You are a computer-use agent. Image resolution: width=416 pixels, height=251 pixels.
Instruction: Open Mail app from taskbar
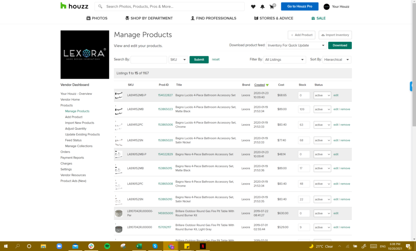75,246
